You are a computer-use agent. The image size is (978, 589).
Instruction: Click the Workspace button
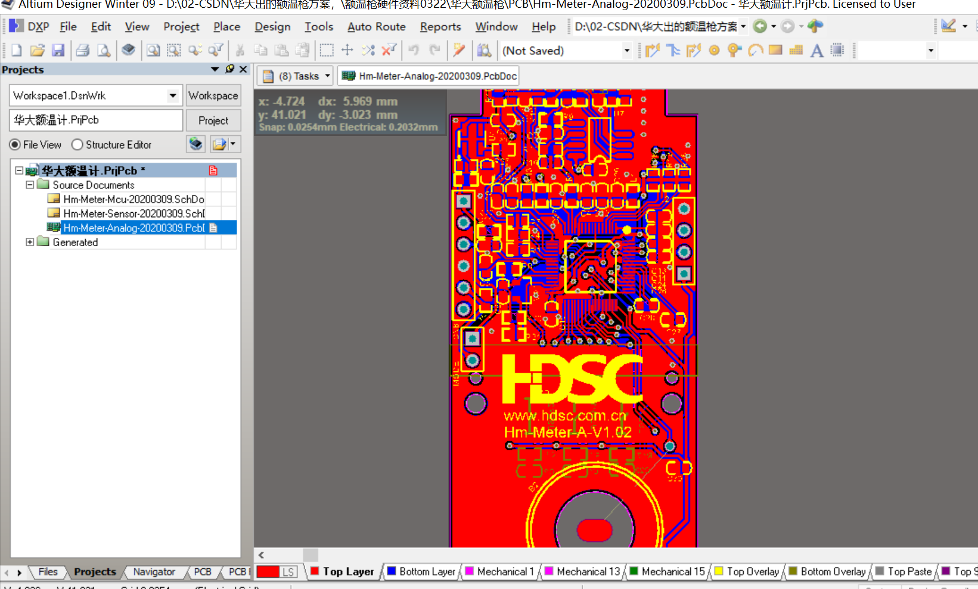pos(213,95)
